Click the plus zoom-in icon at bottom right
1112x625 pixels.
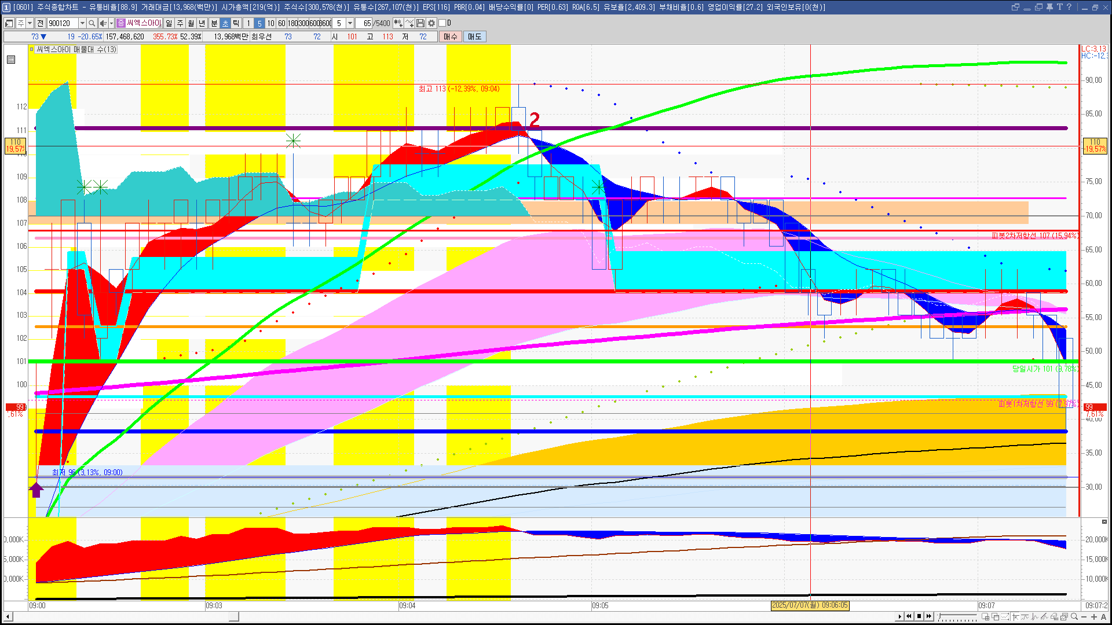tap(1094, 617)
